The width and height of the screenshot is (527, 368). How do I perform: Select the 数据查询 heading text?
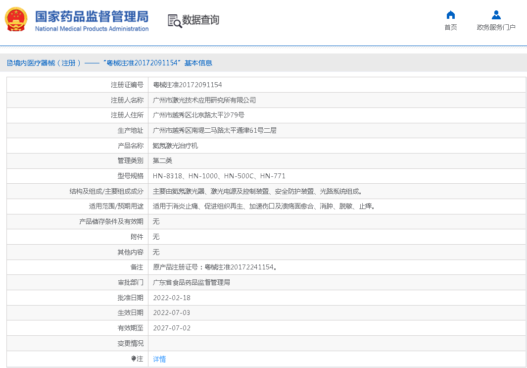pos(200,20)
